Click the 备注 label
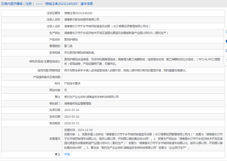 (58, 97)
